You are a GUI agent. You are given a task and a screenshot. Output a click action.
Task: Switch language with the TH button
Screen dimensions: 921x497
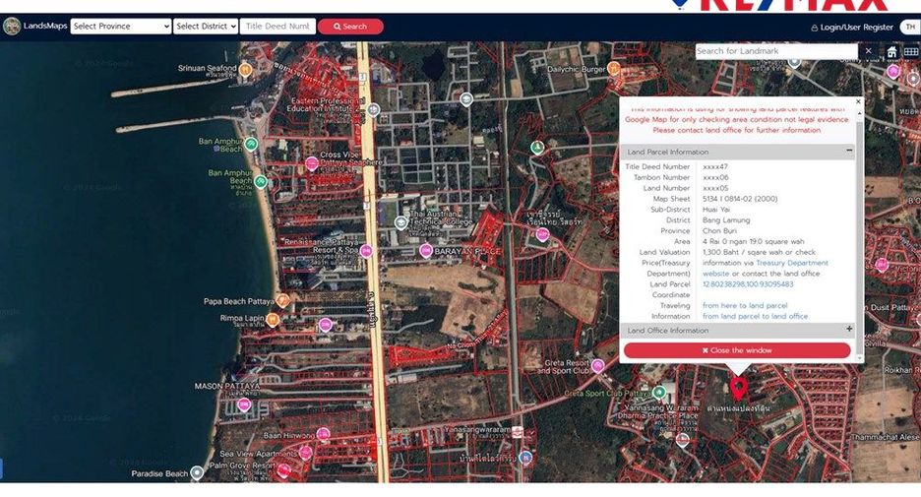point(910,27)
